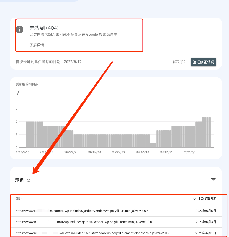Click the 2023年6月1日 crawl date cell

[x=206, y=233]
